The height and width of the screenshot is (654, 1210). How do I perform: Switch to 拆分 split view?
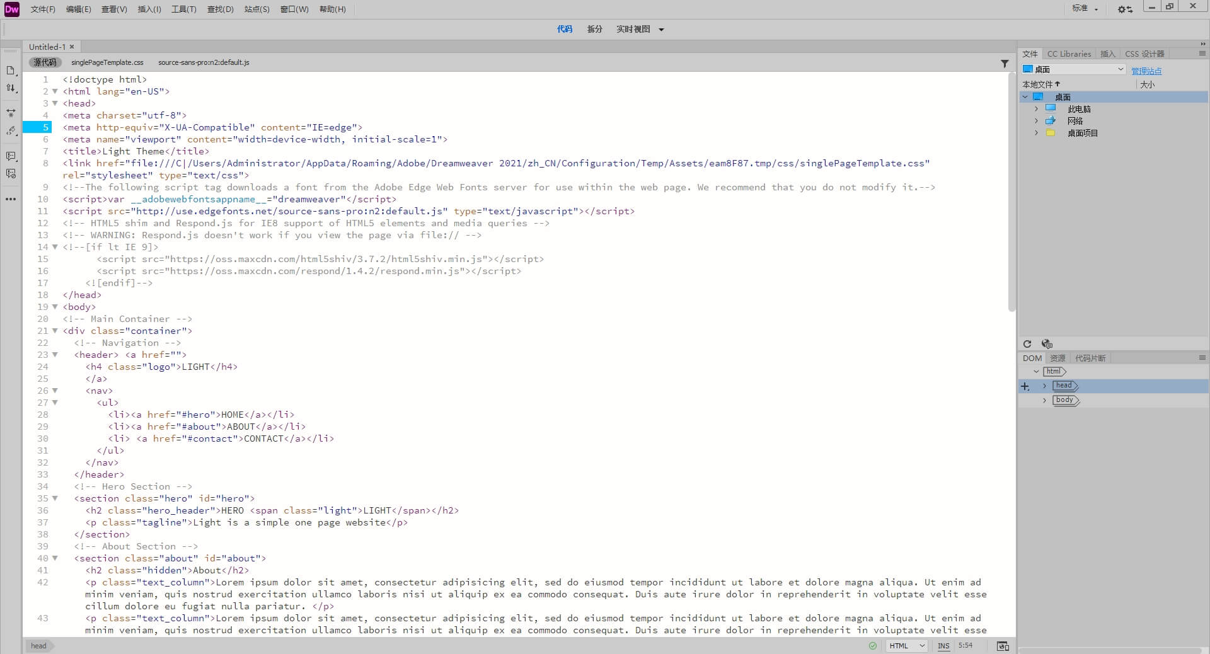point(593,29)
